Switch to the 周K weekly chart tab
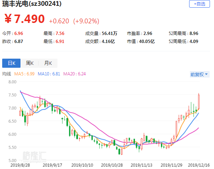214x169 pixels. click(x=30, y=63)
